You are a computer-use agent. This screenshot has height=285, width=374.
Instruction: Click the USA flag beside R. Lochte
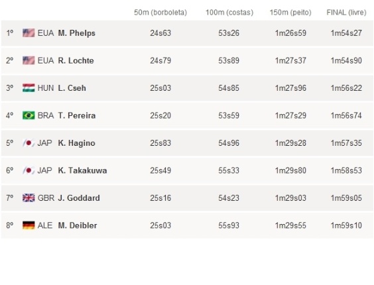point(29,60)
